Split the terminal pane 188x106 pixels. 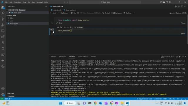point(177,57)
